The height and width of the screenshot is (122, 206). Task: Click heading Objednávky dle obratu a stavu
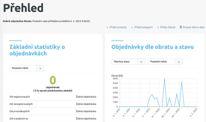(152, 47)
